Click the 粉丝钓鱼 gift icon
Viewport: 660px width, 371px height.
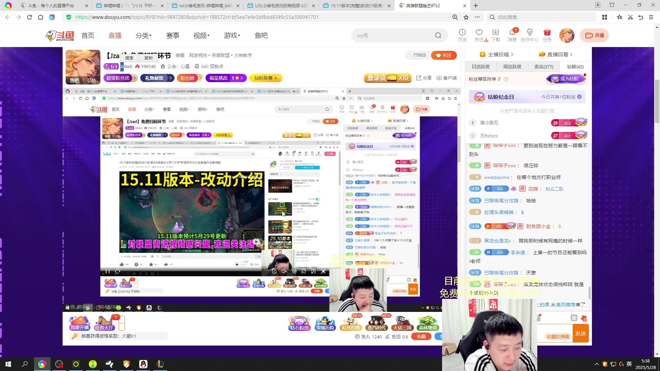tap(351, 323)
